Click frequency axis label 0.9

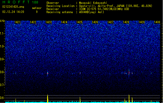2,59
